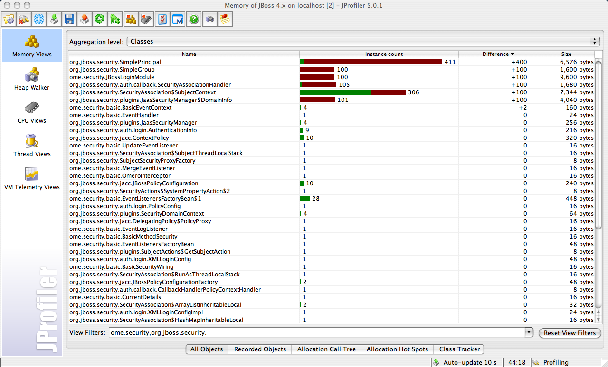Select the XMLLoginConfigImpl class row
The image size is (608, 367).
[332, 312]
